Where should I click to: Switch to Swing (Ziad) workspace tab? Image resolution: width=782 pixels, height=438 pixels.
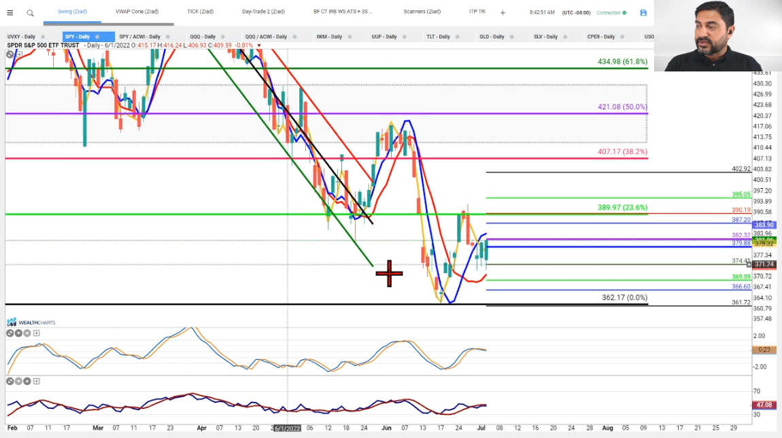coord(72,12)
